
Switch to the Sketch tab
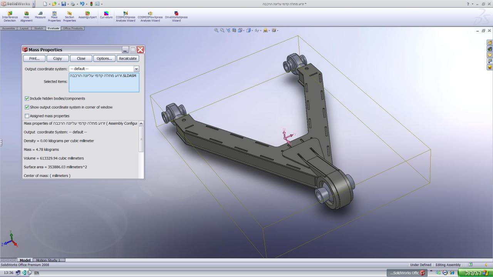(x=39, y=28)
